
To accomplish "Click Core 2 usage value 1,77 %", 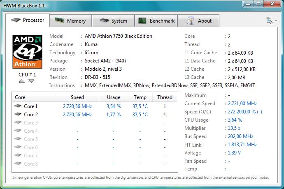I will click(x=114, y=115).
